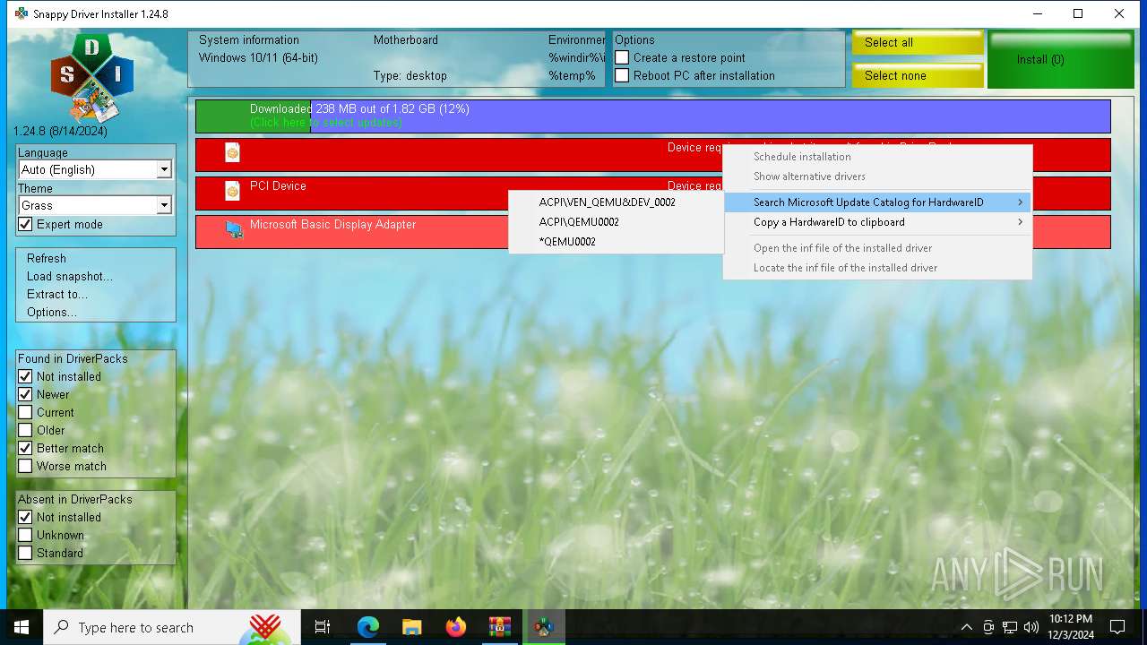Screen dimensions: 1147x645
Task: Click Windows 10/11 (64-bit) system information
Action: pyautogui.click(x=258, y=58)
